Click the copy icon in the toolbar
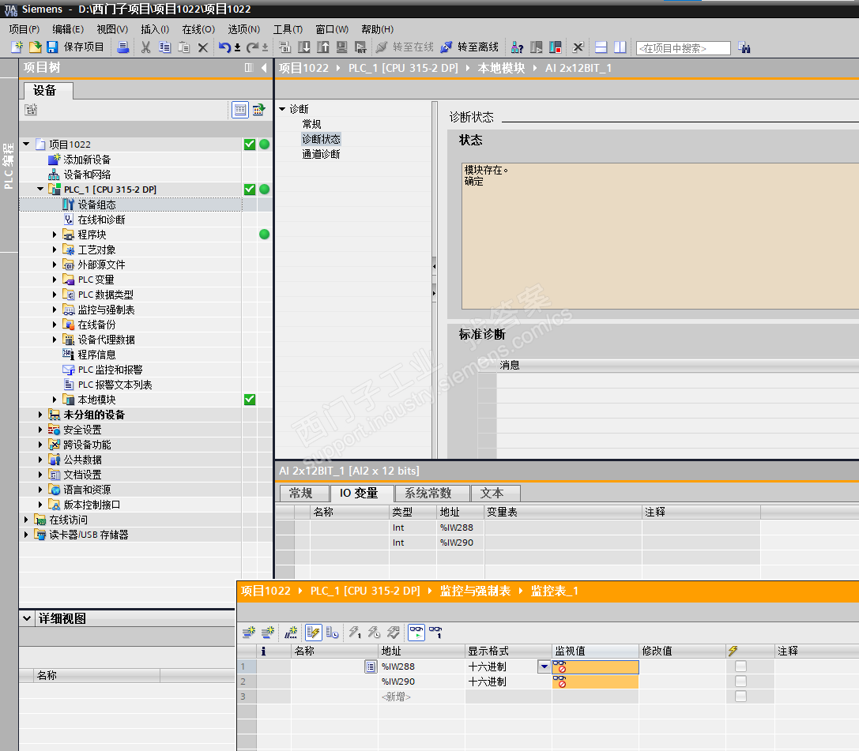 pos(164,47)
